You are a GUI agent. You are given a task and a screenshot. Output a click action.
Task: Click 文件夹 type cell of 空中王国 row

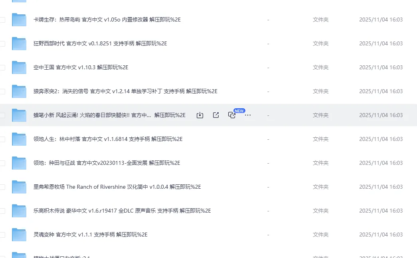tap(320, 67)
